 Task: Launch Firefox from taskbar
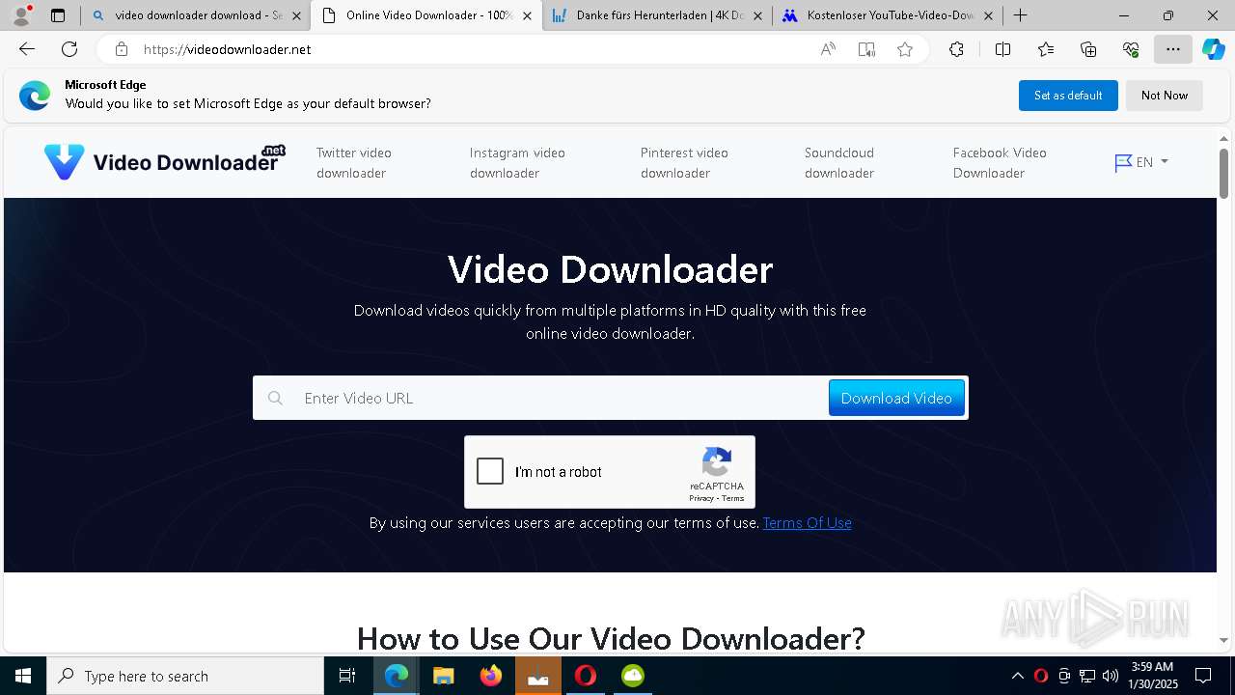(x=491, y=676)
